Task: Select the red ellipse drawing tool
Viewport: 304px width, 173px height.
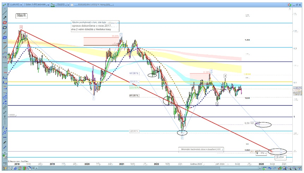Action: point(5,22)
